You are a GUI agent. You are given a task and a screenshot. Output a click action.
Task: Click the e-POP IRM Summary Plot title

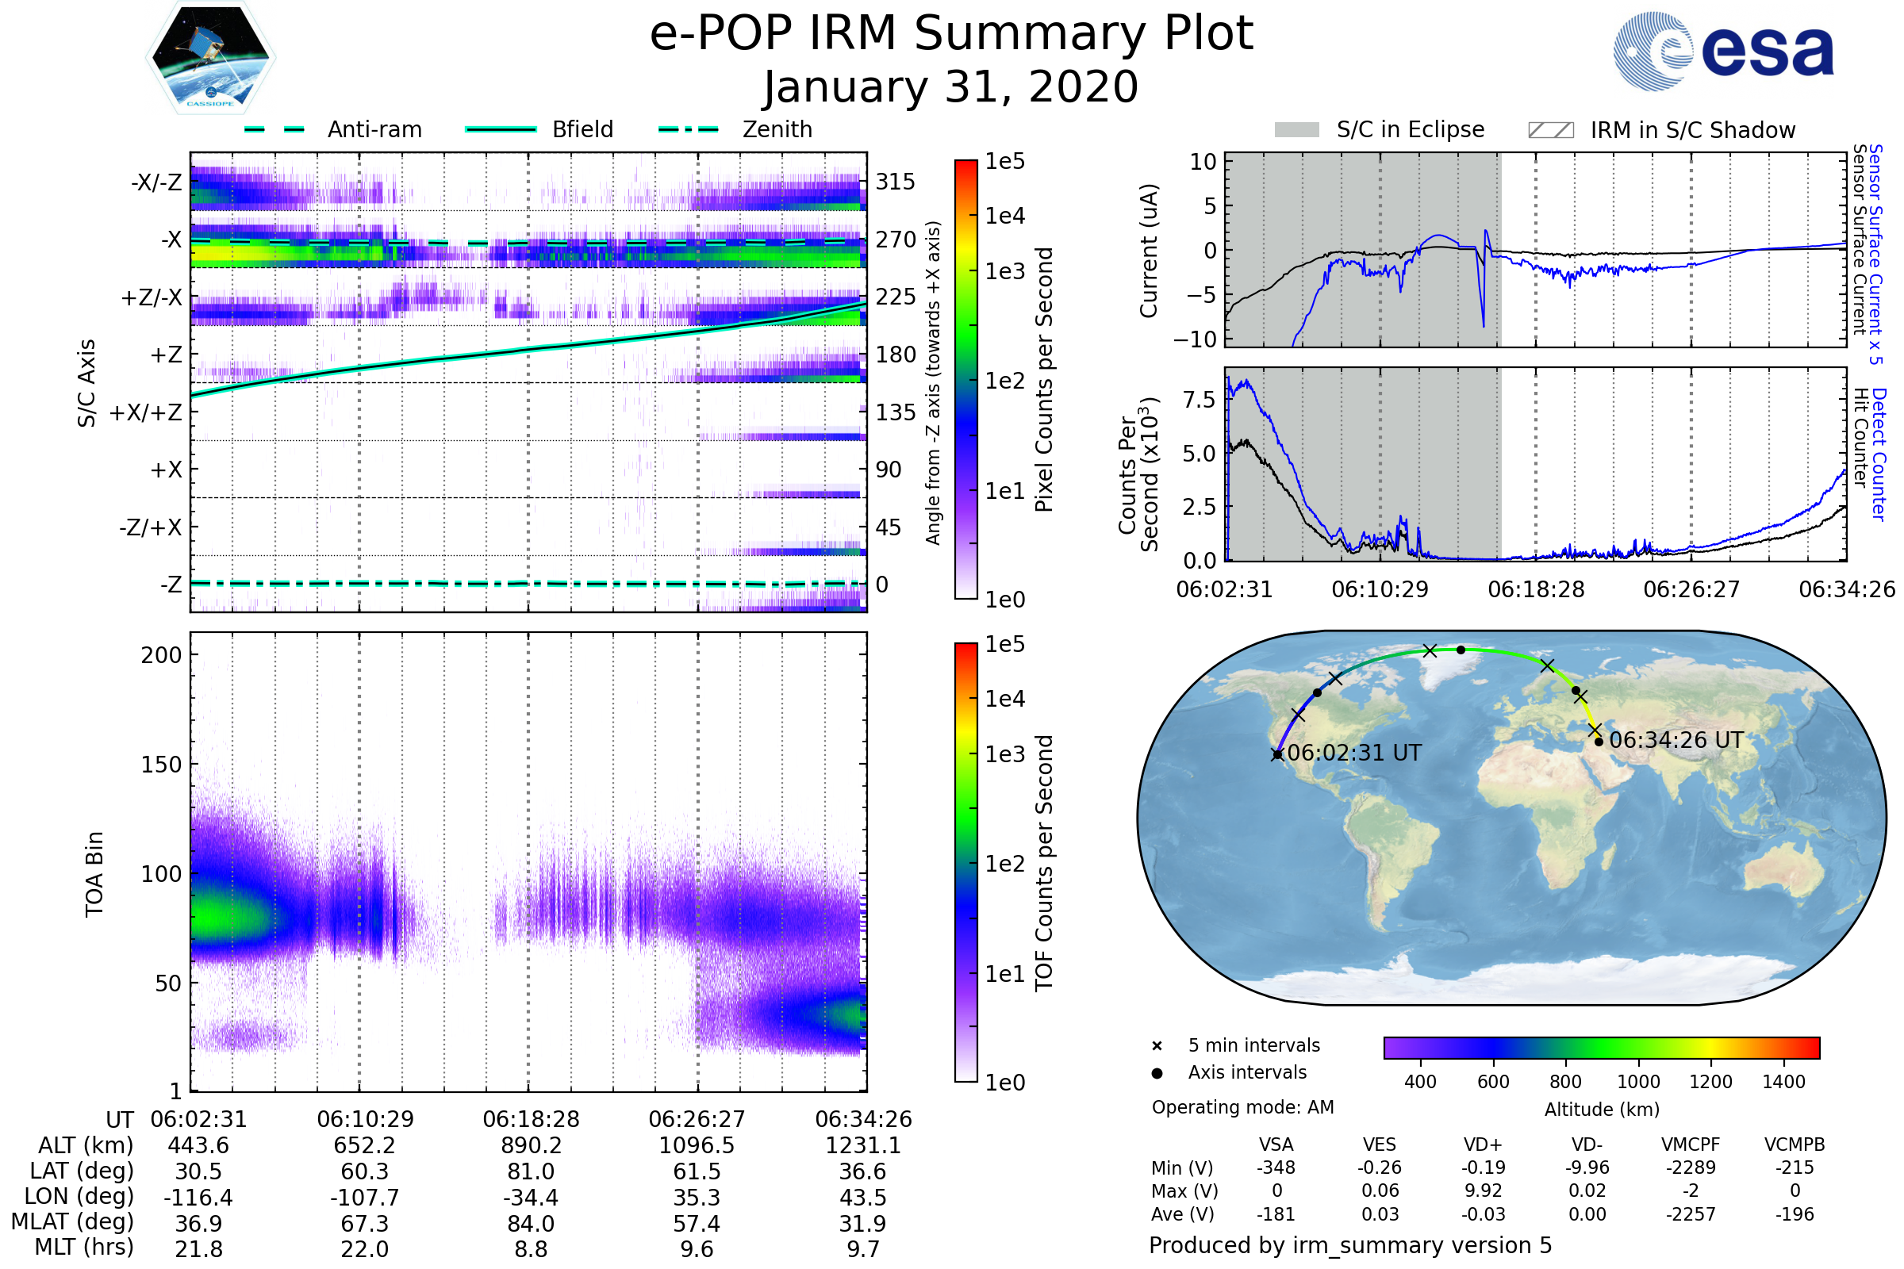951,34
